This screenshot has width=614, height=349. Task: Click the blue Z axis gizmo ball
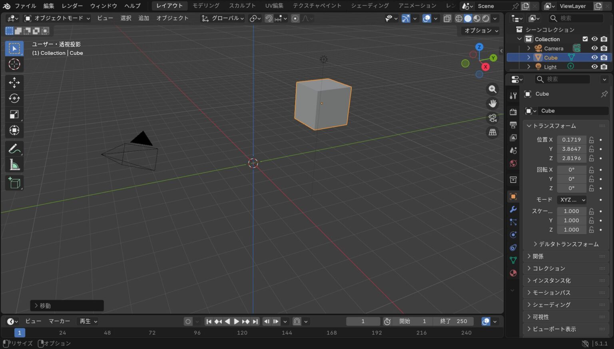point(479,47)
